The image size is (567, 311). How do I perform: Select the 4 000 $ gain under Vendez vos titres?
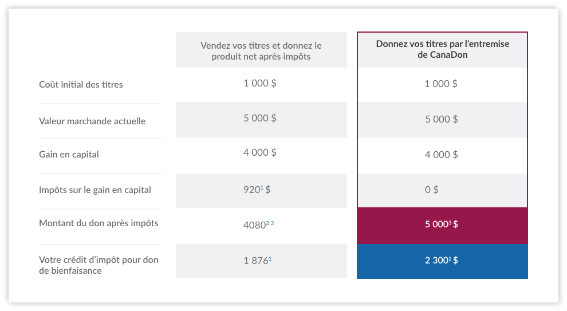pos(260,152)
